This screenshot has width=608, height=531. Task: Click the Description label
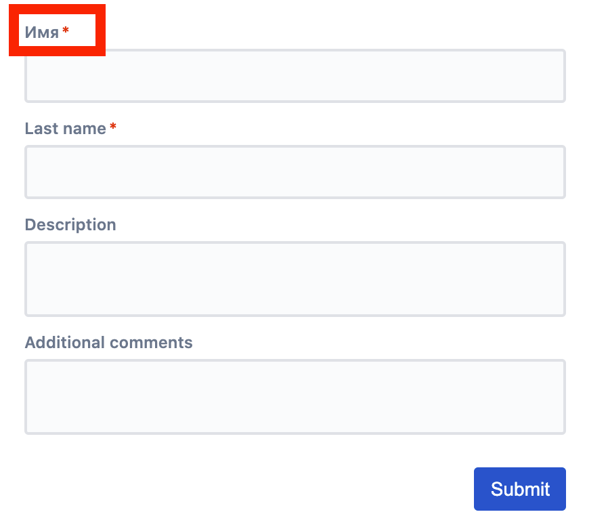pos(70,225)
